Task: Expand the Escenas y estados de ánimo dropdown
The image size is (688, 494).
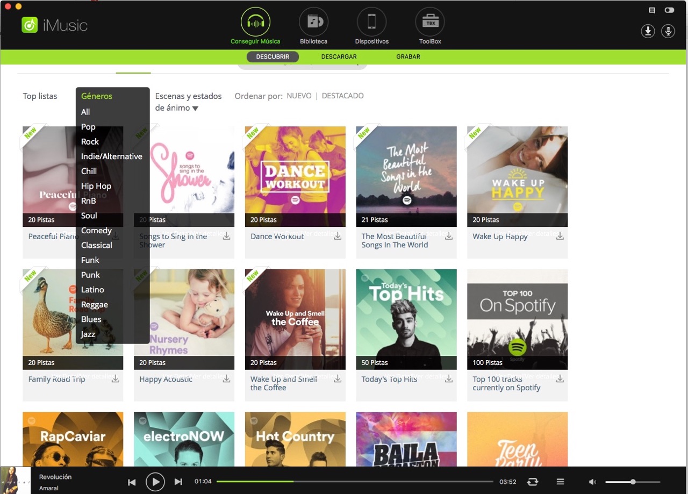Action: click(188, 102)
